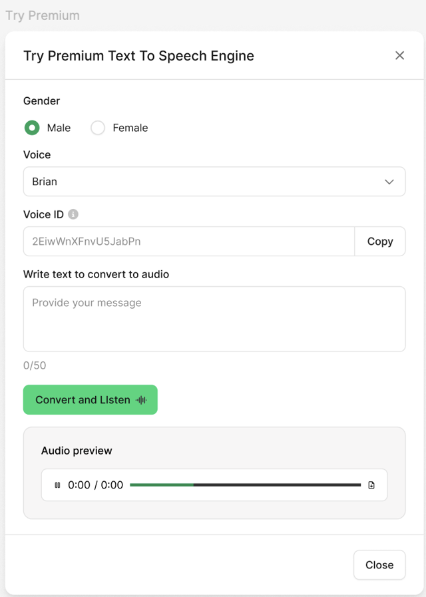Click the 0/50 character counter
Screen dimensions: 426x597
pos(35,365)
